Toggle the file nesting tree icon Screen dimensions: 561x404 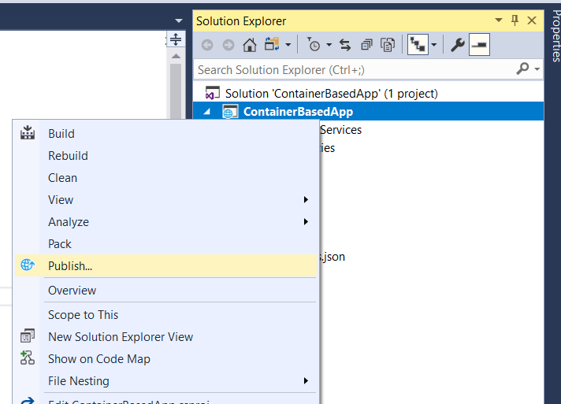pos(418,45)
